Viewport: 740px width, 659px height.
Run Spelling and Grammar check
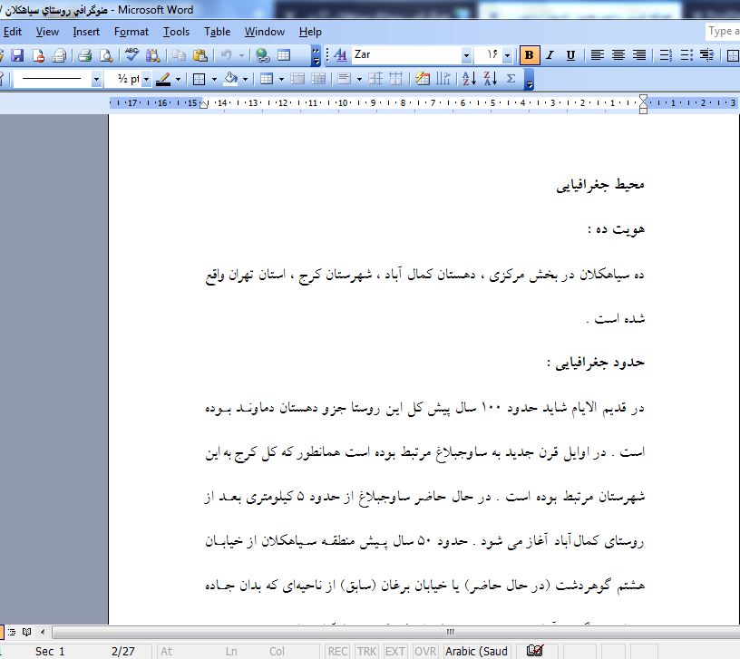pyautogui.click(x=132, y=55)
